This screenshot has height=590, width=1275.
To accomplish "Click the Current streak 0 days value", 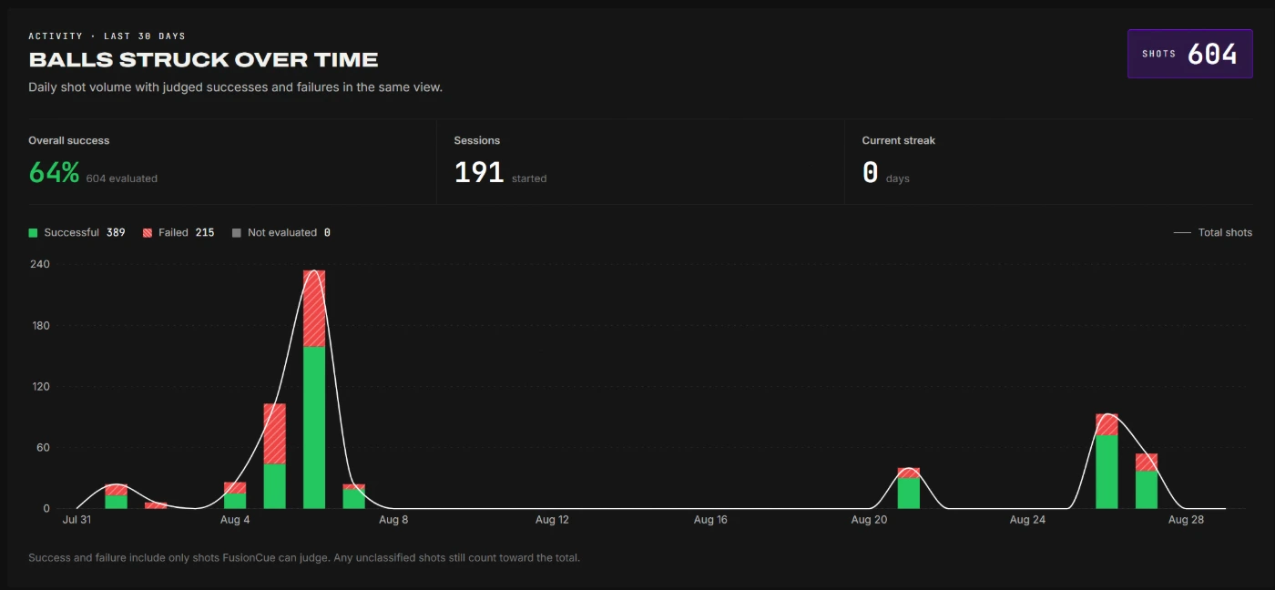I will click(871, 172).
